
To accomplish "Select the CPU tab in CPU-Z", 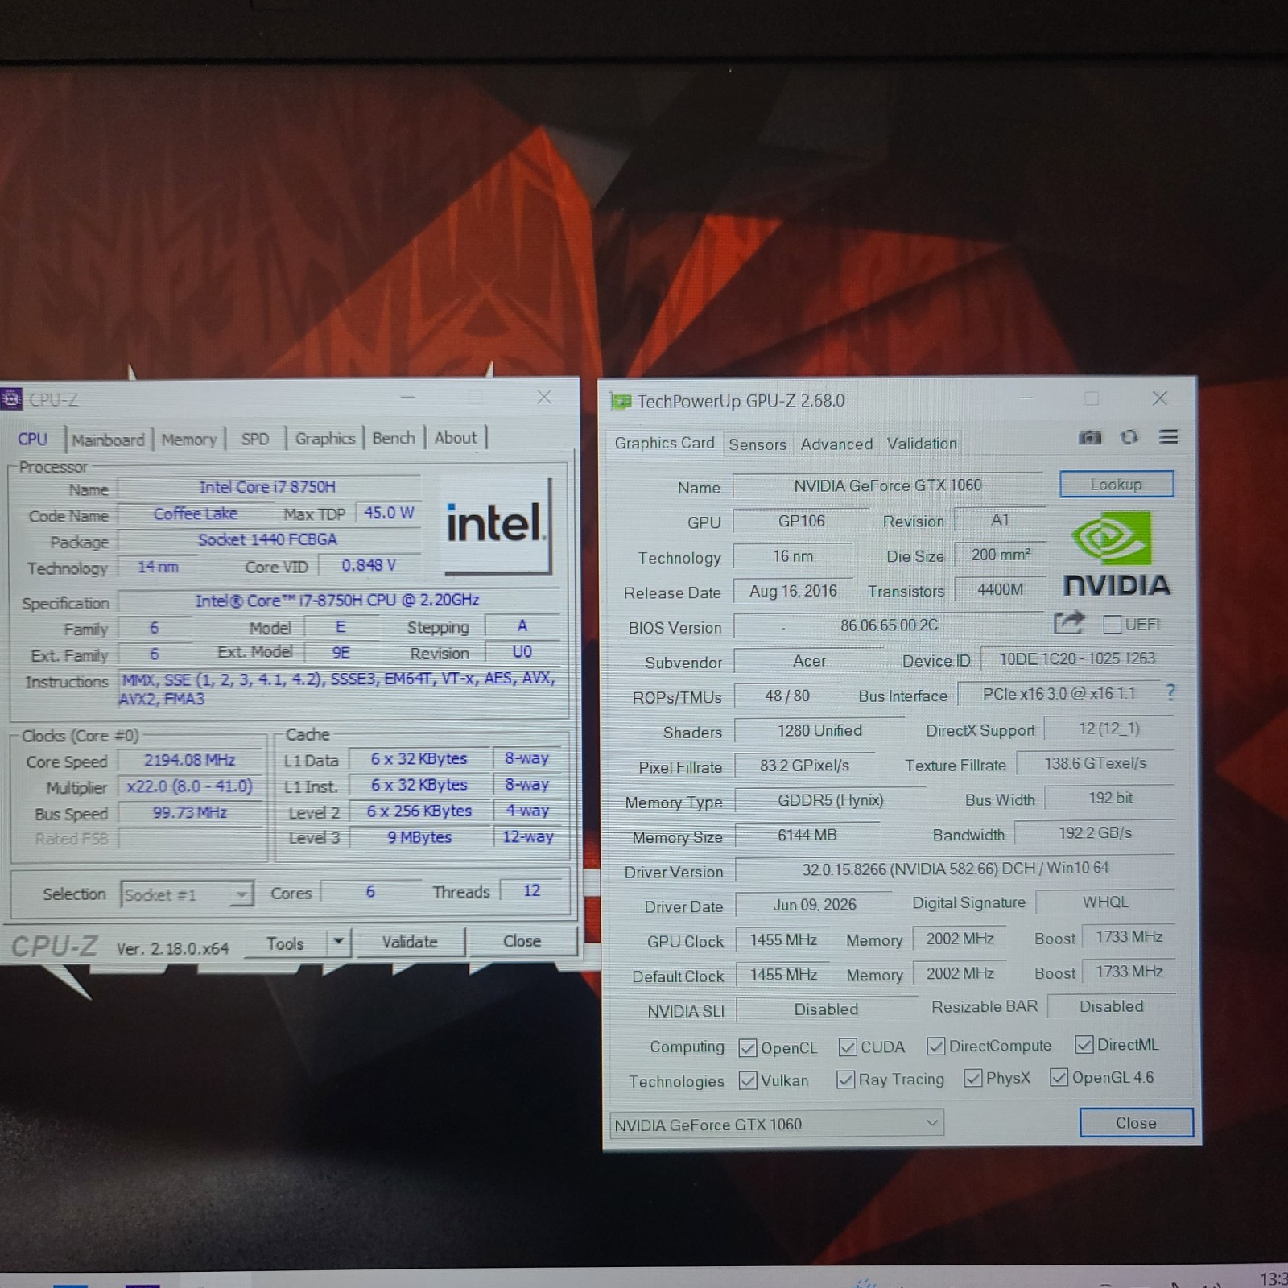I will click(33, 439).
